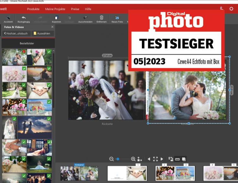The height and width of the screenshot is (183, 238).
Task: Toggle the stacked pages view icon
Action: pos(184,159)
